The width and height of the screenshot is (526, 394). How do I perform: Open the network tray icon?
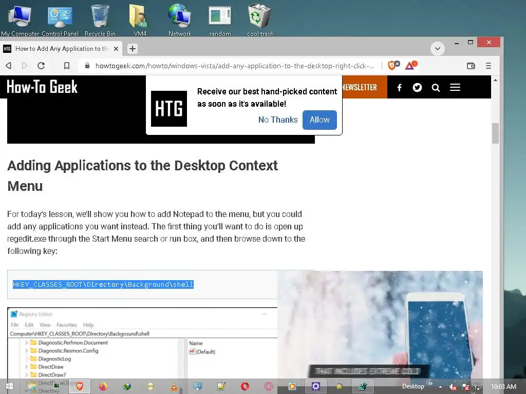[x=478, y=387]
